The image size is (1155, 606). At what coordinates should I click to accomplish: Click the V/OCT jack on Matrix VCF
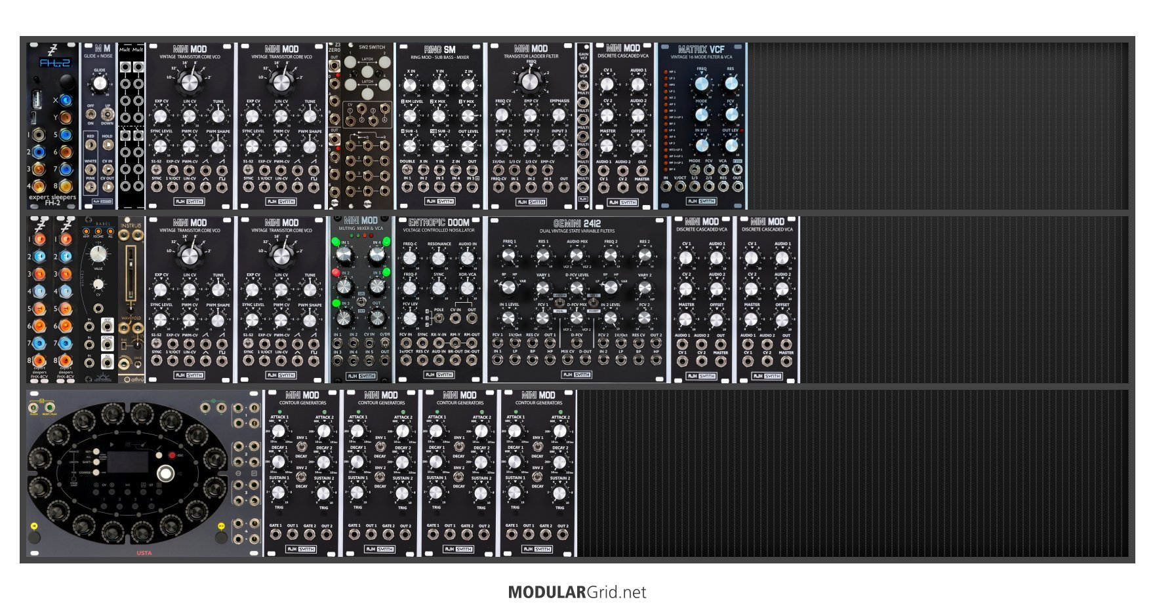click(x=680, y=186)
